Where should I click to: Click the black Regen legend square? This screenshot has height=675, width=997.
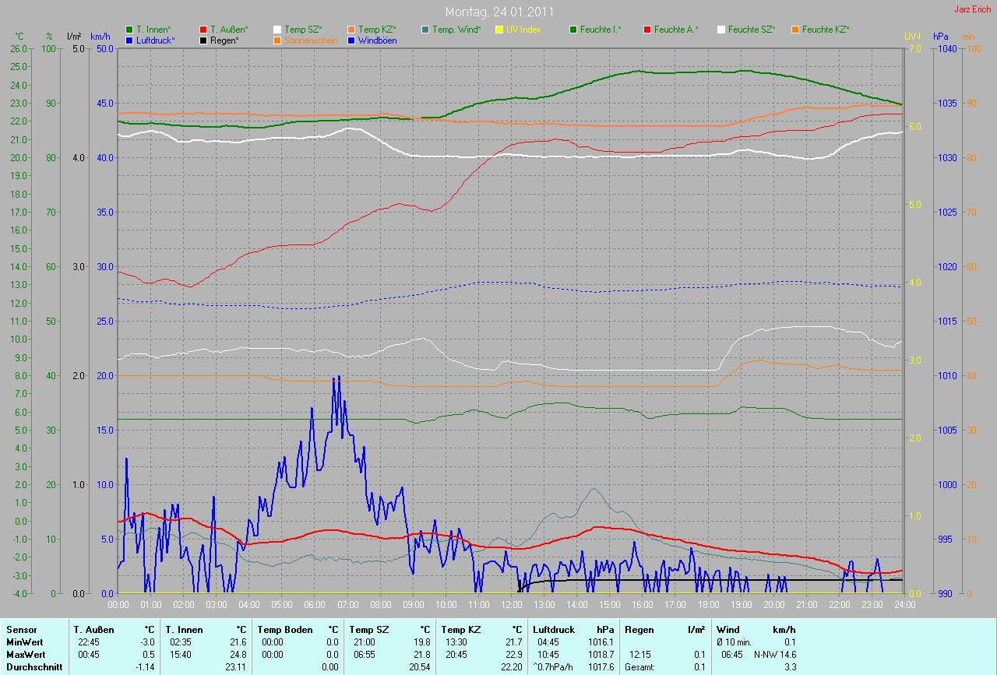point(204,40)
